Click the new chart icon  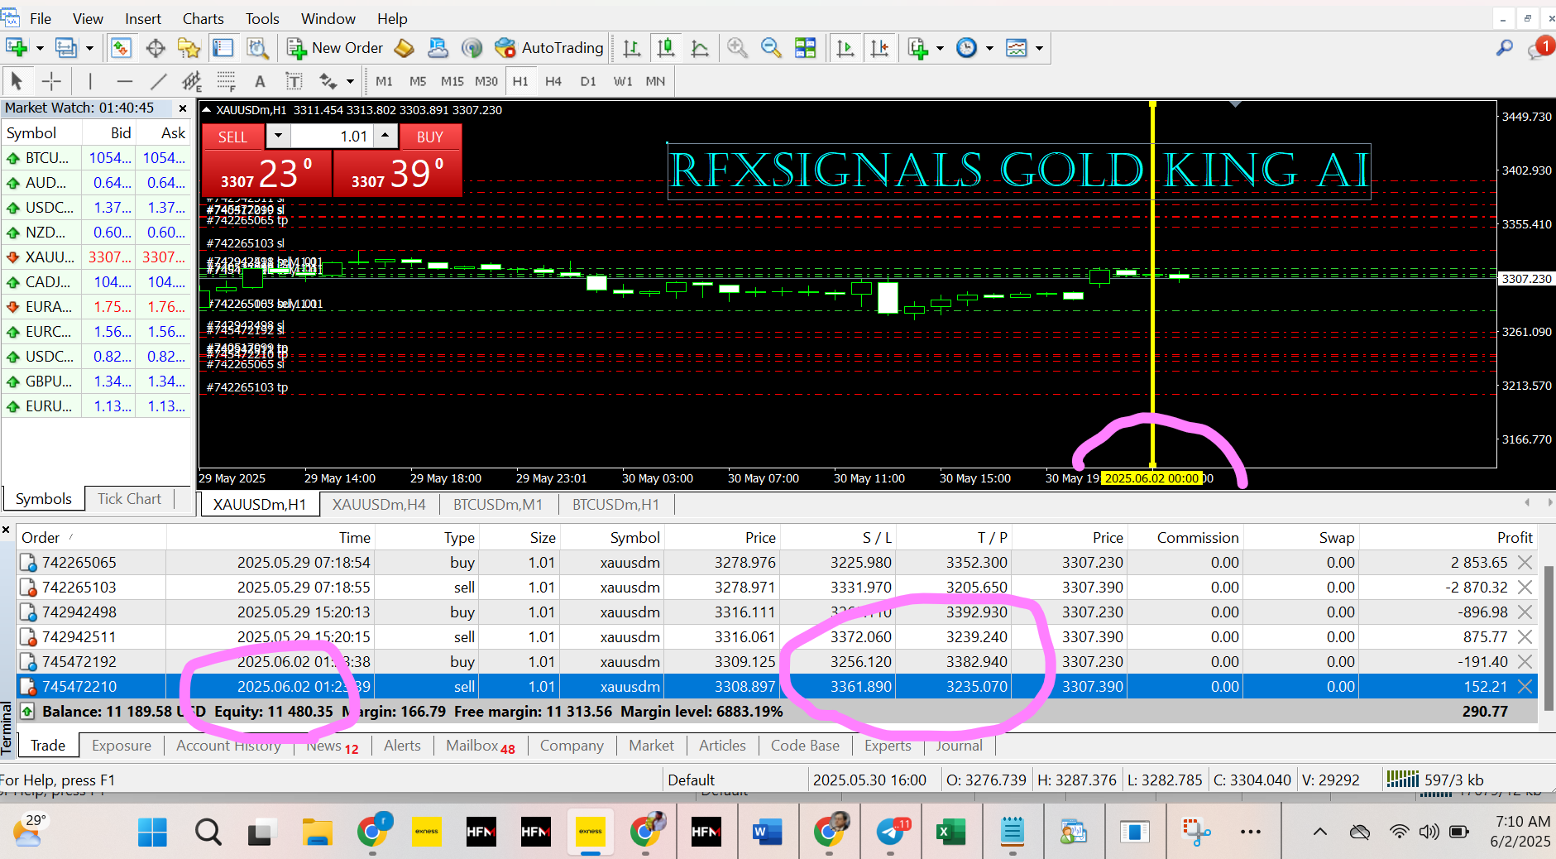coord(17,48)
